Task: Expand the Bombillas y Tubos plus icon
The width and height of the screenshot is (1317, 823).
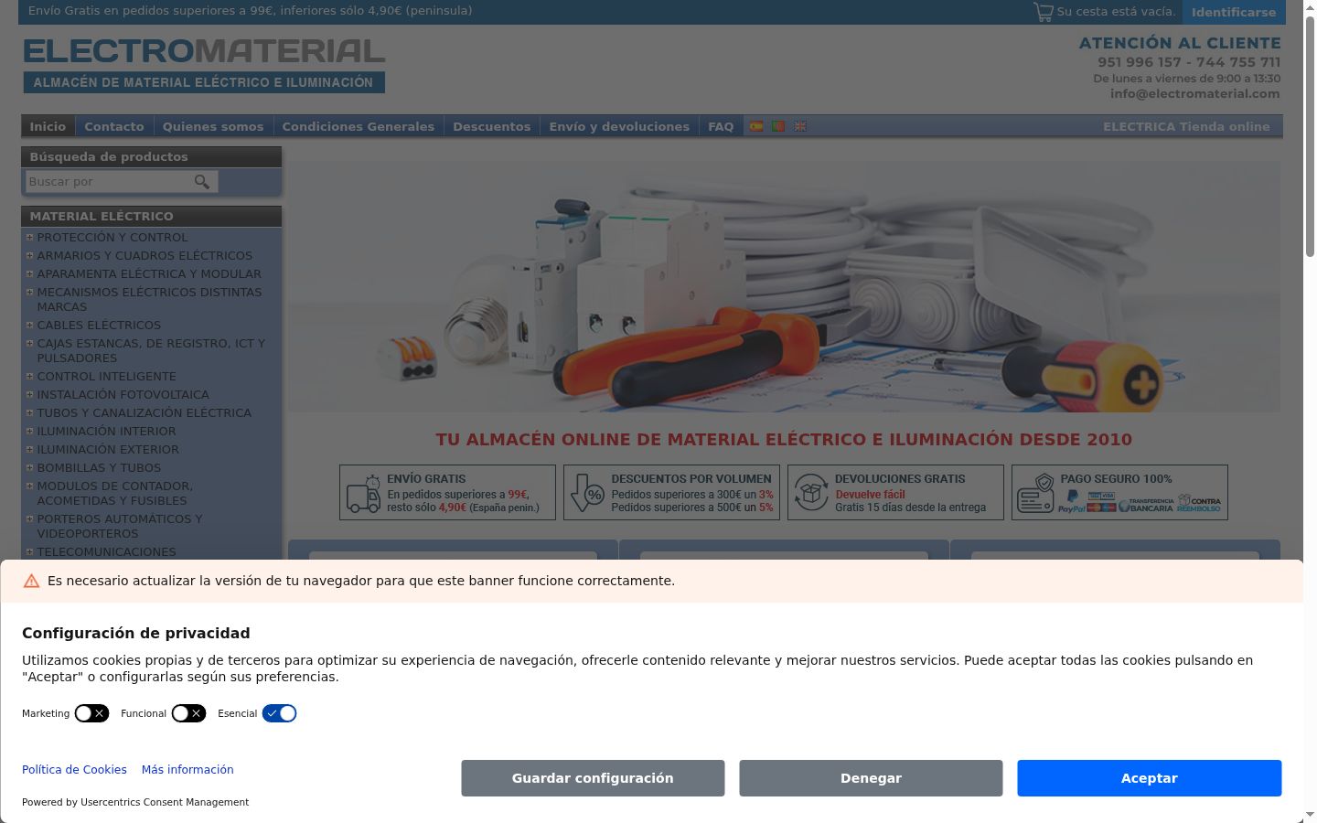Action: (x=29, y=467)
